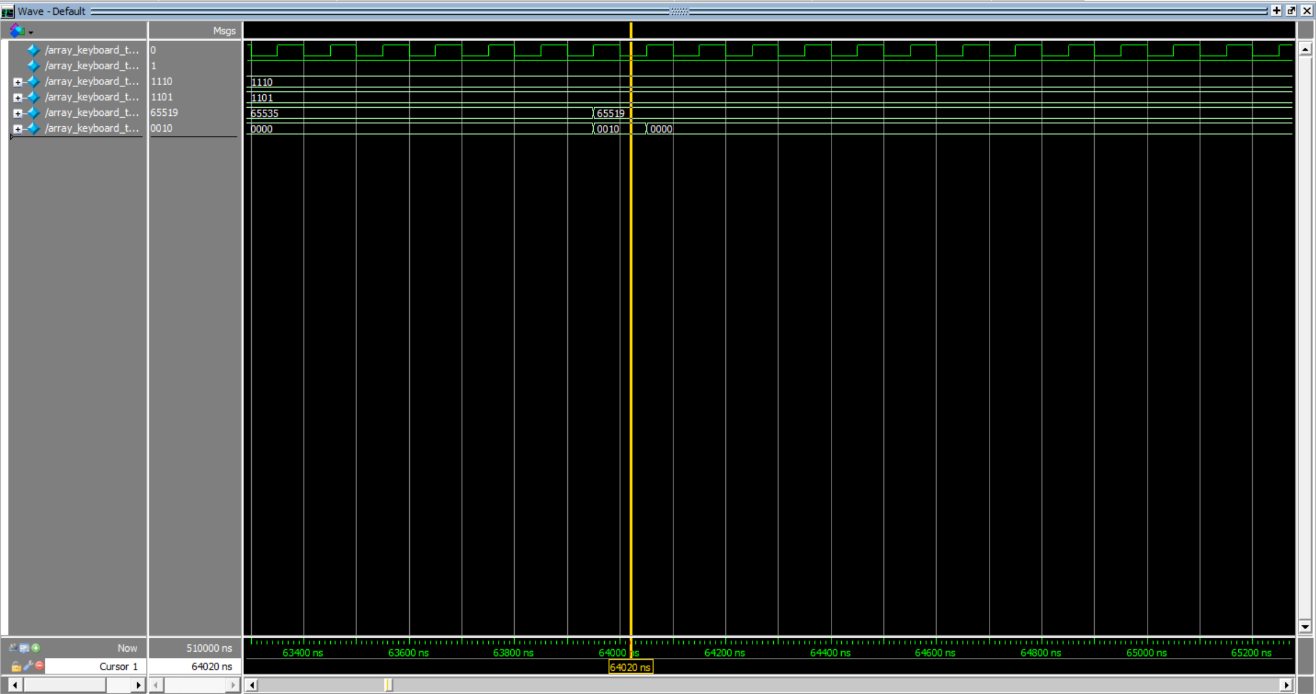Viewport: 1316px width, 694px height.
Task: Click the plus zoom-window button in title bar
Action: (1277, 10)
